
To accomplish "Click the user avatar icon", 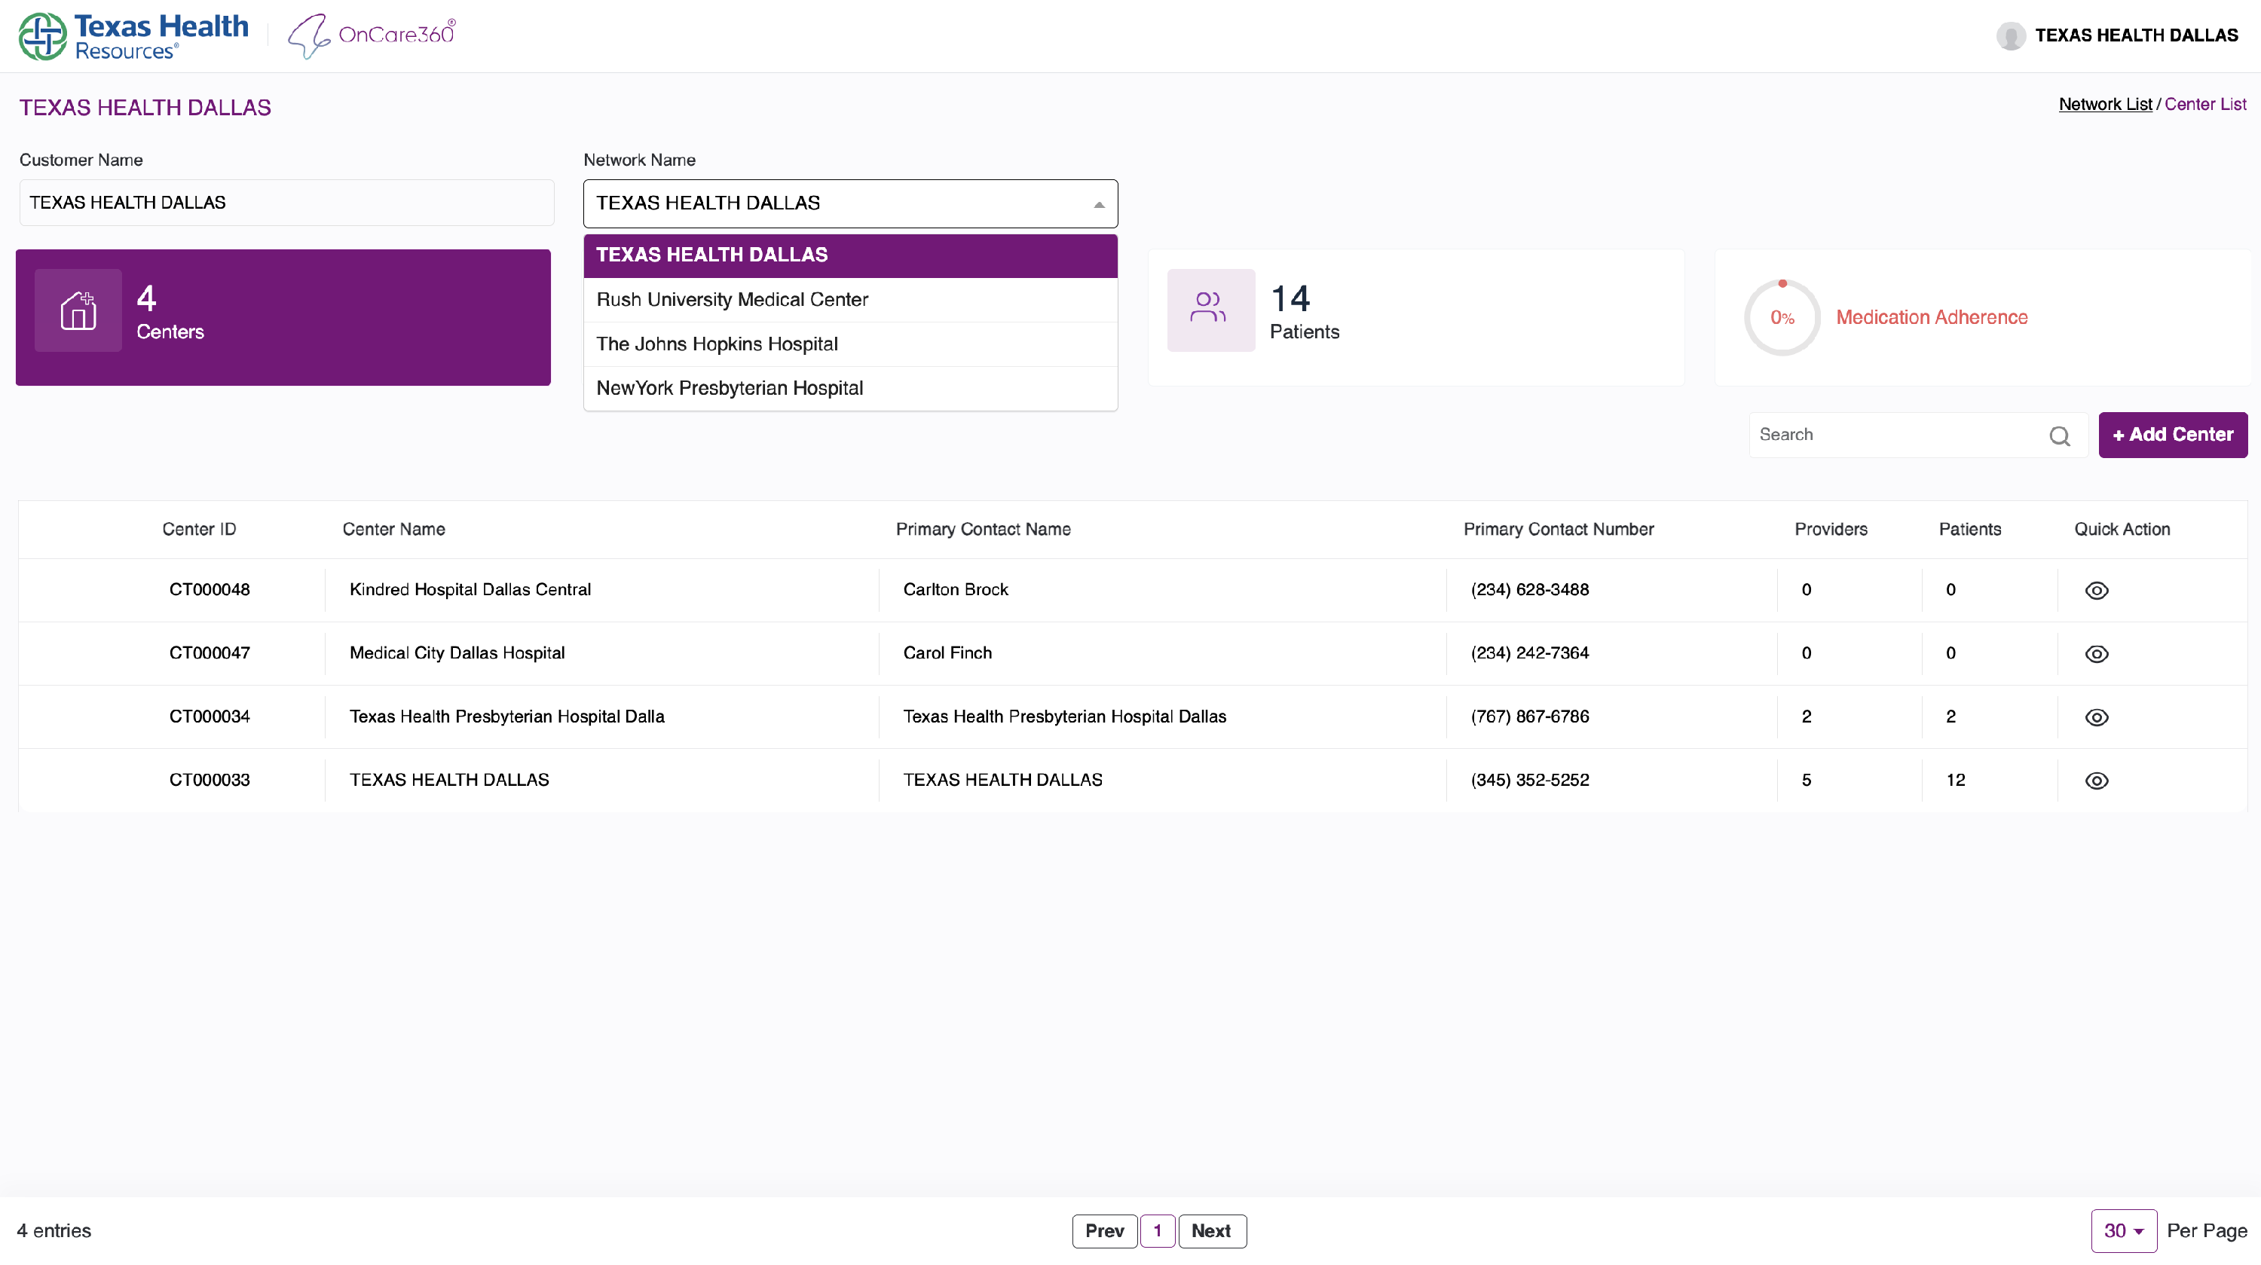I will (x=2010, y=36).
